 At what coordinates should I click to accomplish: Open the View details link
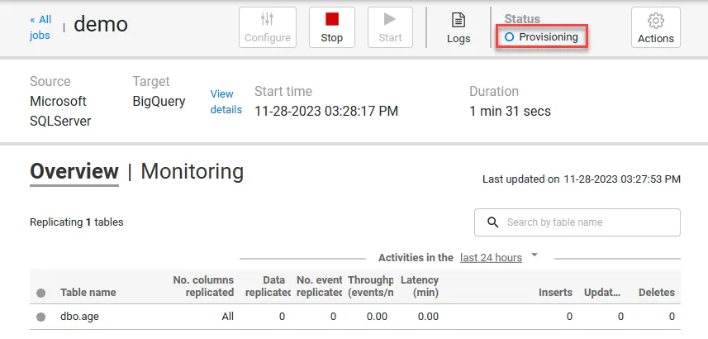(x=226, y=102)
